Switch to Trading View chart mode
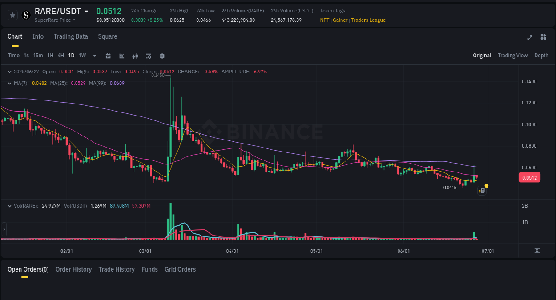Screen dimensions: 556x300 coord(512,56)
